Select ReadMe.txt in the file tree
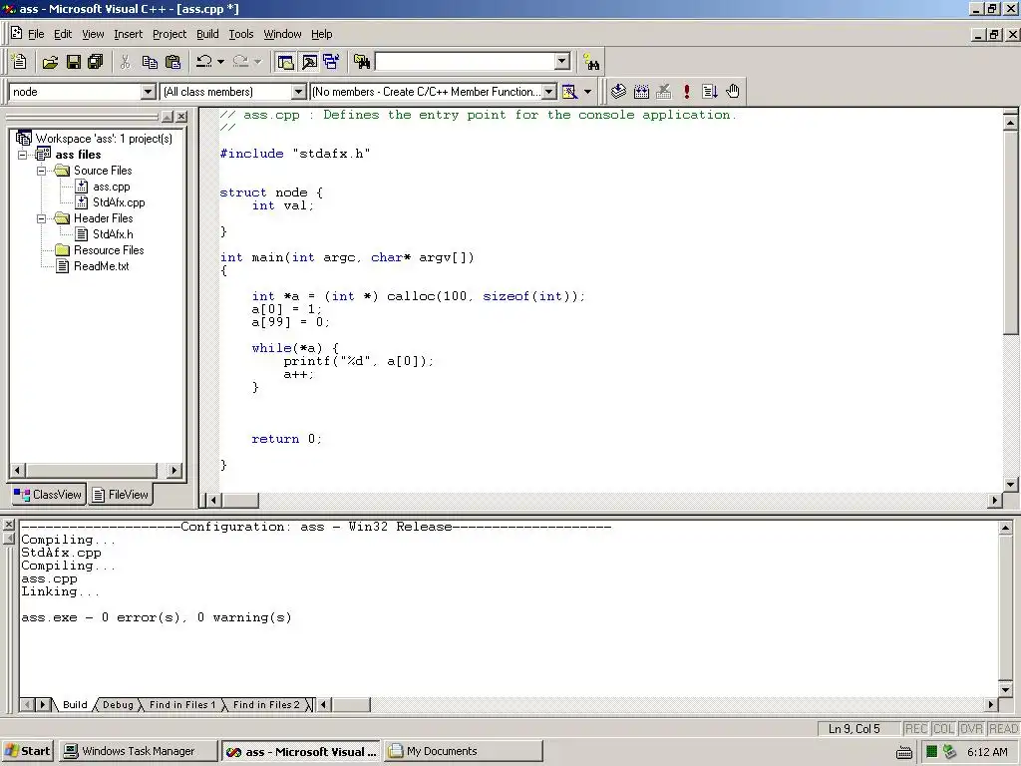The image size is (1021, 766). point(101,266)
